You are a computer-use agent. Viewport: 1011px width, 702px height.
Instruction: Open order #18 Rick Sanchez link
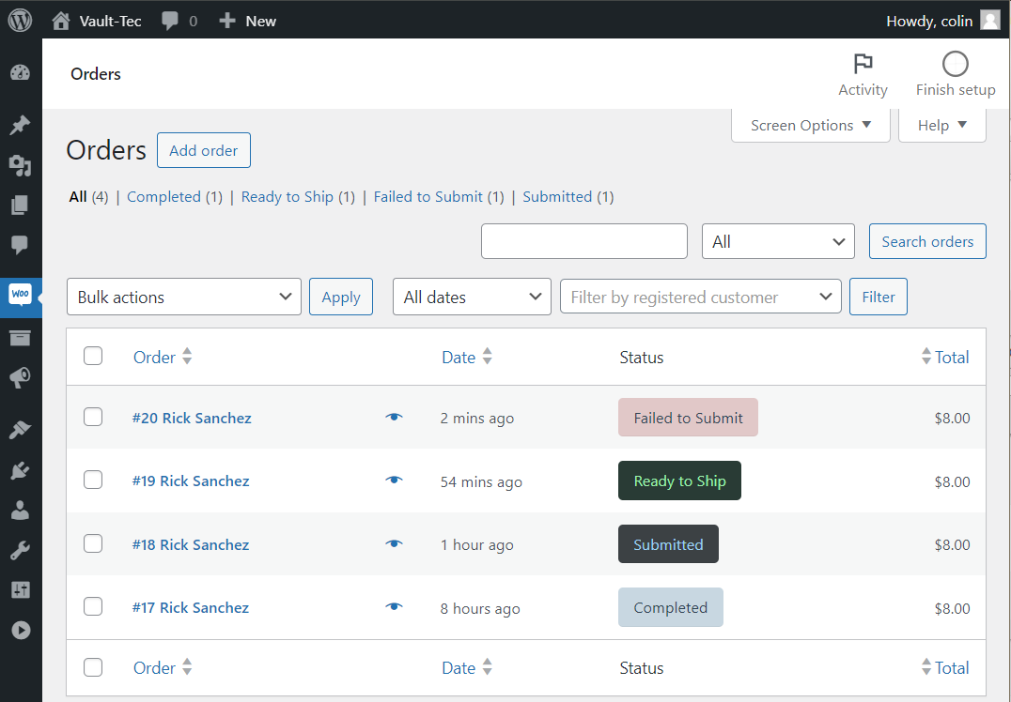(191, 544)
